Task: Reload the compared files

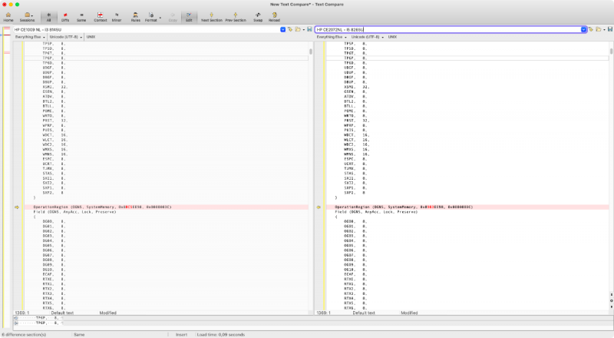Action: 274,17
